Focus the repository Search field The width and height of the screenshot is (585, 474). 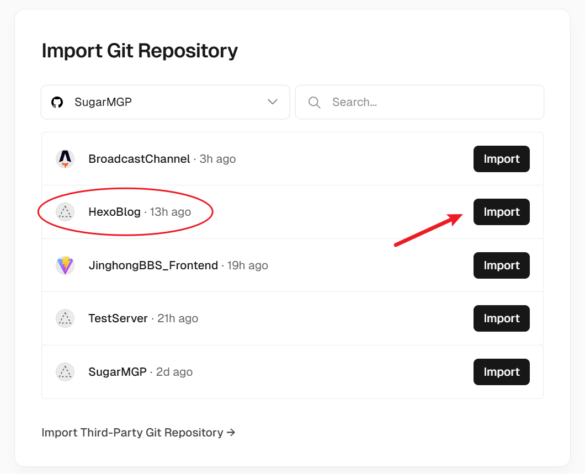click(430, 102)
